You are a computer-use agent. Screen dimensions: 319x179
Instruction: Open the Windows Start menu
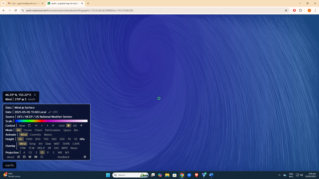pyautogui.click(x=108, y=175)
